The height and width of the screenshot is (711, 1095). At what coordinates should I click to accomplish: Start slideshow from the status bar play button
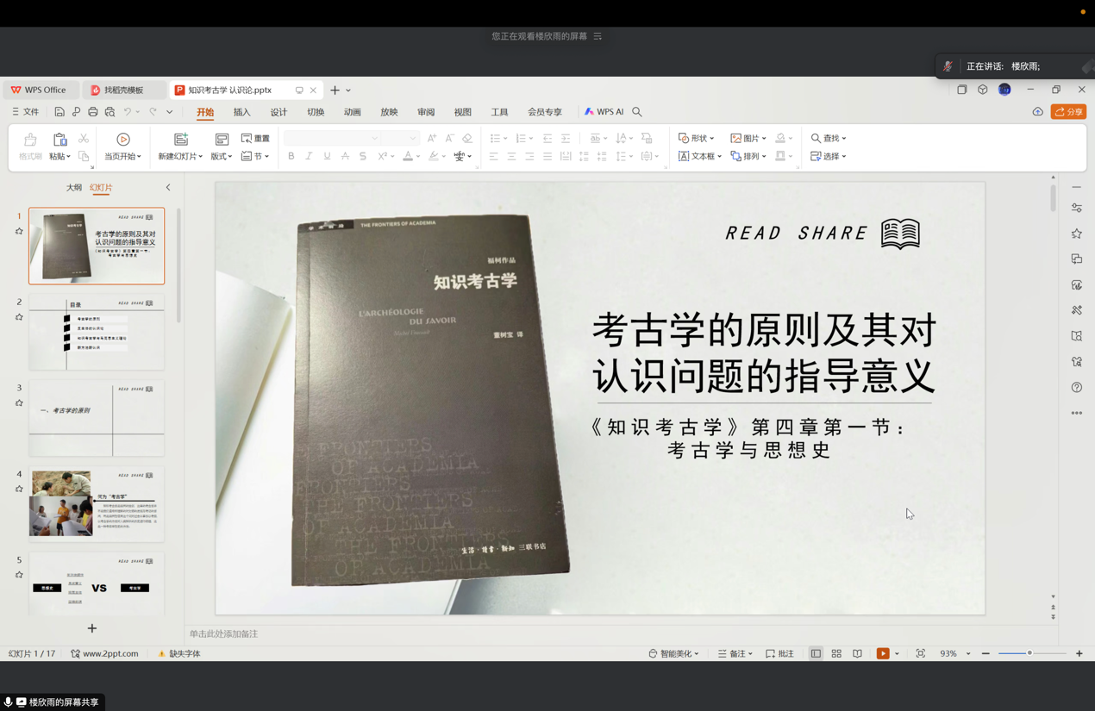[x=883, y=654]
